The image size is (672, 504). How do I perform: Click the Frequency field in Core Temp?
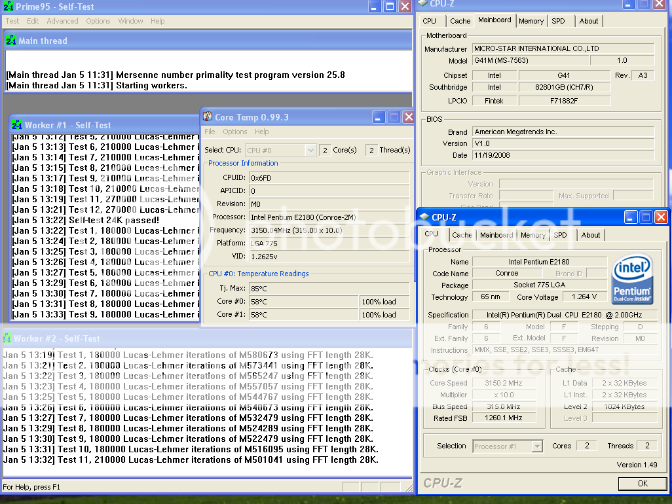pyautogui.click(x=329, y=230)
